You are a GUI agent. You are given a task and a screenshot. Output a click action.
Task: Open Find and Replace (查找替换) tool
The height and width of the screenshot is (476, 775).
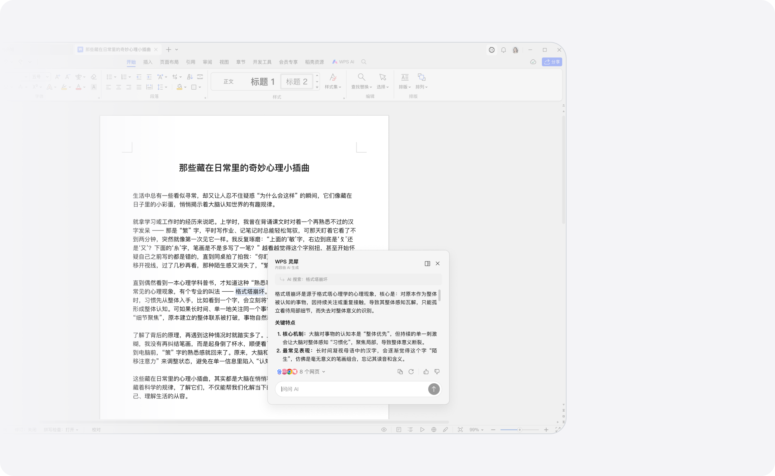point(362,81)
